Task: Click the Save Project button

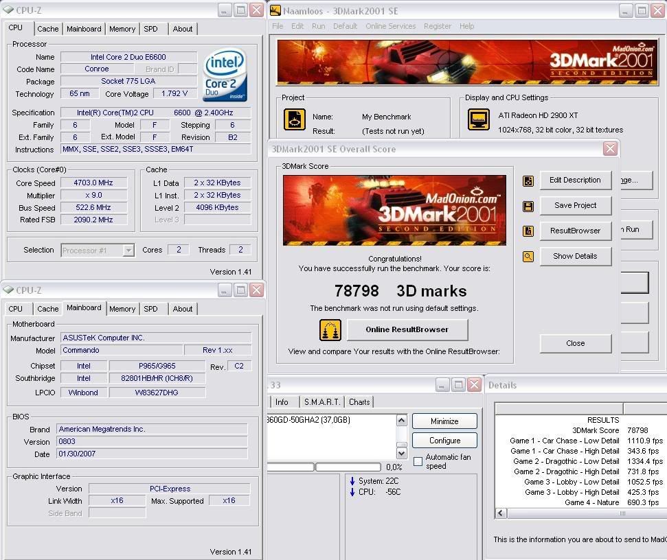Action: (575, 206)
